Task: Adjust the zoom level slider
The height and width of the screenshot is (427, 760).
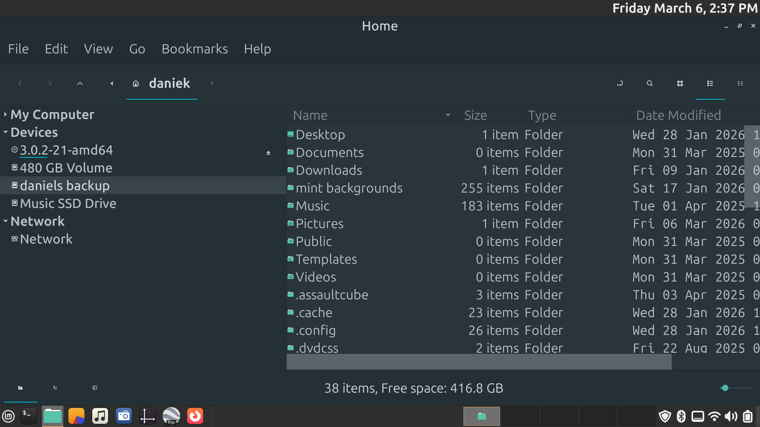Action: pyautogui.click(x=725, y=388)
